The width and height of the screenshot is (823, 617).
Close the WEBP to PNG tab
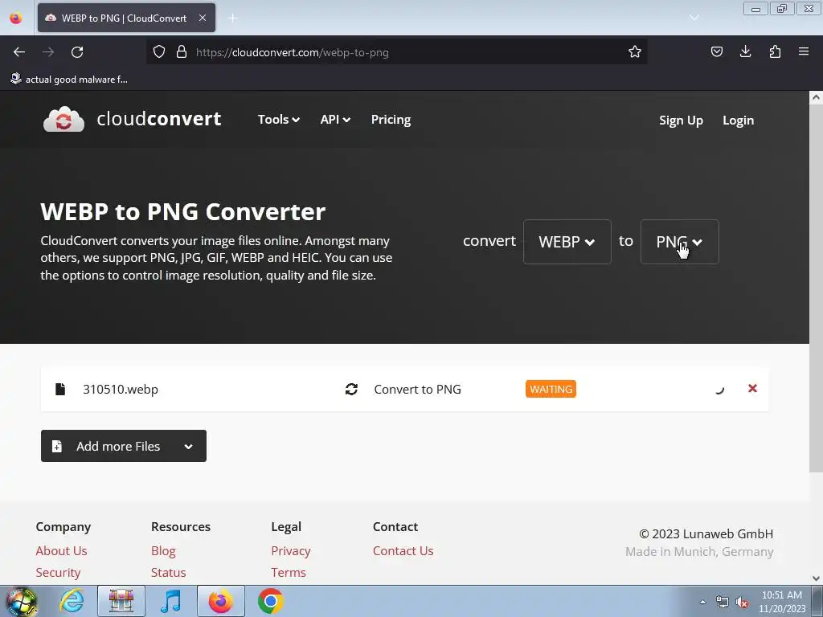[203, 18]
